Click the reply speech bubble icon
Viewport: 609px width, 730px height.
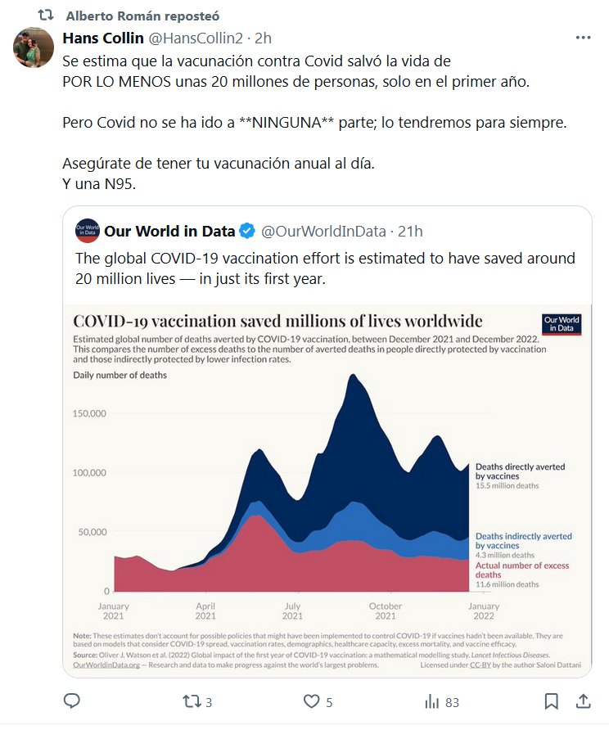click(x=72, y=701)
